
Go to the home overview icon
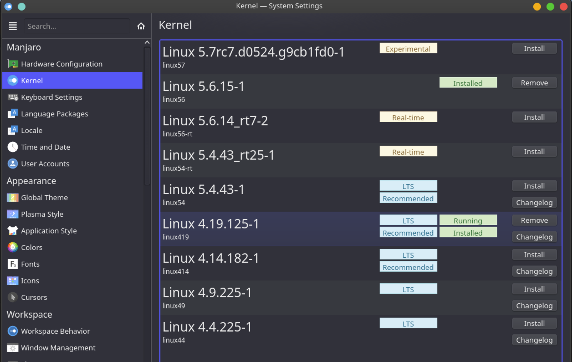tap(141, 26)
